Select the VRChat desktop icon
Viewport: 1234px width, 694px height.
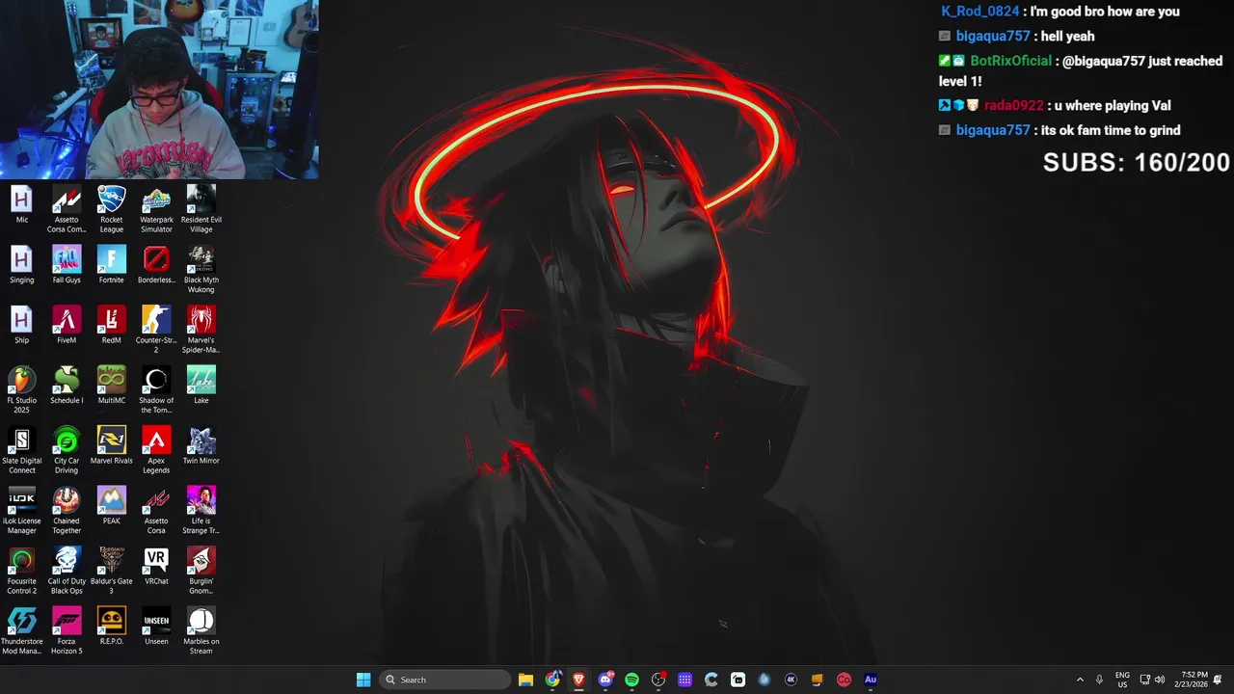156,566
